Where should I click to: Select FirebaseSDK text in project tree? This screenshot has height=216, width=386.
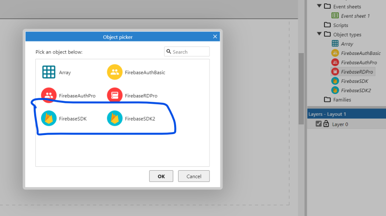click(x=355, y=81)
